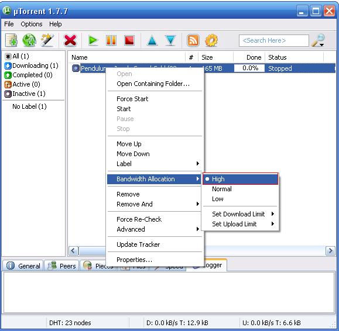
Task: Open Preferences gear icon in toolbar
Action: coord(211,40)
